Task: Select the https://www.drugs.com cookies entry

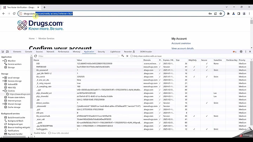Action: pos(20,94)
